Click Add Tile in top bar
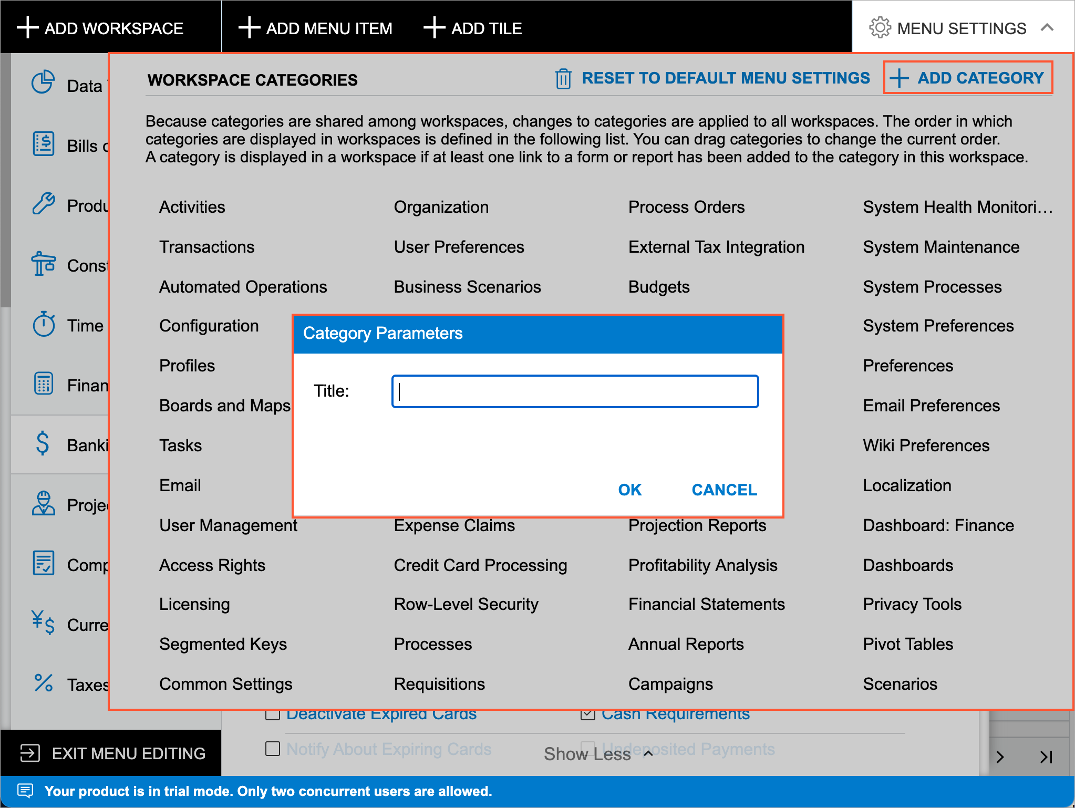1075x808 pixels. (x=473, y=28)
